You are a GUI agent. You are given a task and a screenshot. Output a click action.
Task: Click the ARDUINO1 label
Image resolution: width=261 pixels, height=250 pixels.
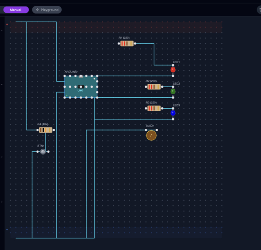tap(71, 72)
